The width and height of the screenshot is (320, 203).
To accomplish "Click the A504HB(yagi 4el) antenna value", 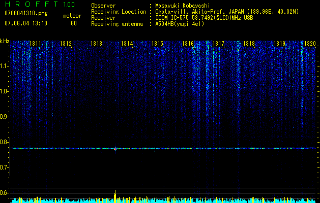I will [180, 24].
